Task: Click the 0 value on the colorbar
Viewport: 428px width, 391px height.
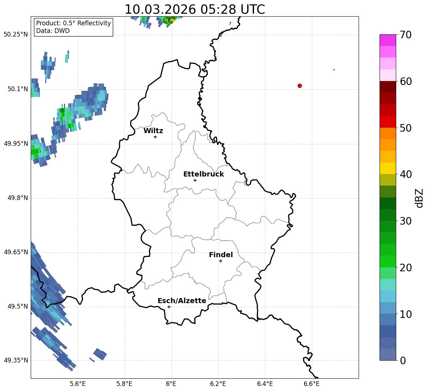Action: [403, 360]
